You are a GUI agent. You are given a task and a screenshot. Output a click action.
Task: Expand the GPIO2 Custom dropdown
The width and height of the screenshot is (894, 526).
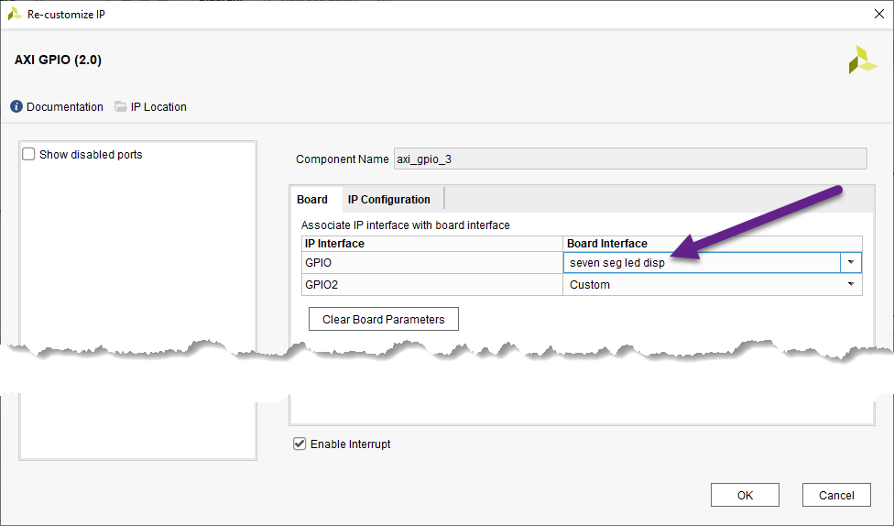852,285
